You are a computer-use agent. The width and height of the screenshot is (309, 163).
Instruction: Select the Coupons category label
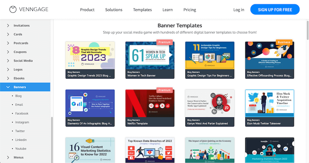click(x=20, y=52)
